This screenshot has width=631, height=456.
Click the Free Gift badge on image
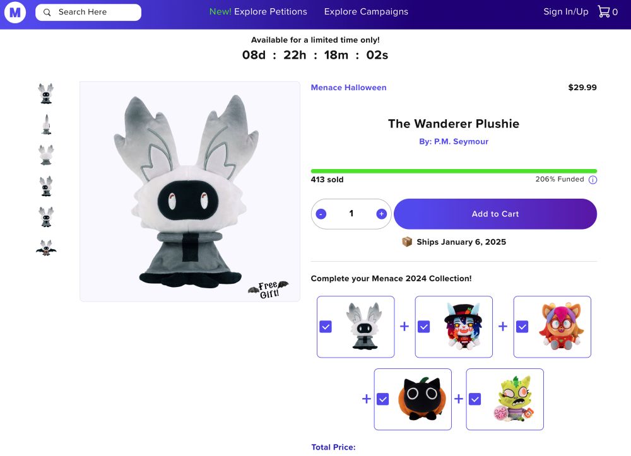[x=268, y=289]
